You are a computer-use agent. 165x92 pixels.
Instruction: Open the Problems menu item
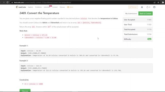(x=38, y=7)
